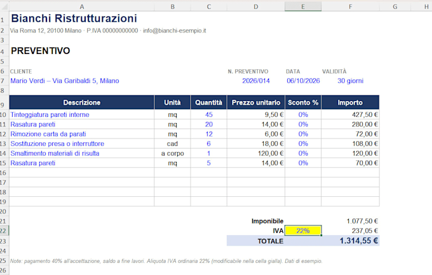Select Smaltimento materiali di risulta cell
The image size is (432, 275).
tap(81, 153)
